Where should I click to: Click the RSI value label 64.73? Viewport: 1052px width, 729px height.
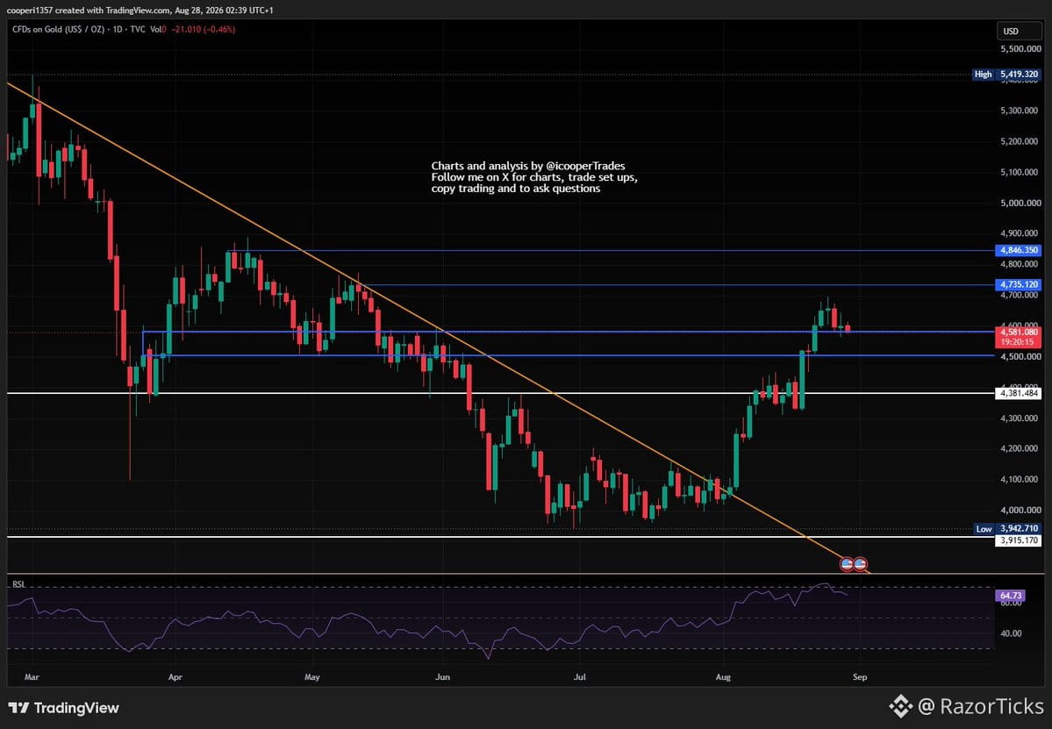[x=1011, y=596]
